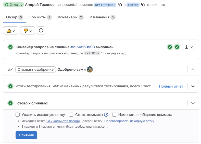Switch to Обзор tab
The width and height of the screenshot is (201, 144).
click(x=15, y=17)
